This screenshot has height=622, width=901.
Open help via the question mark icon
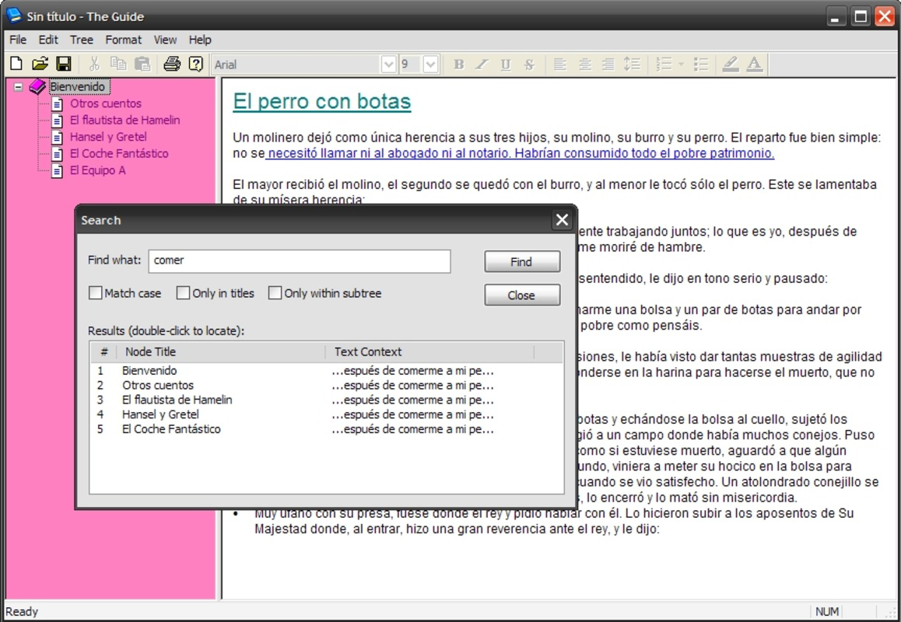(196, 64)
